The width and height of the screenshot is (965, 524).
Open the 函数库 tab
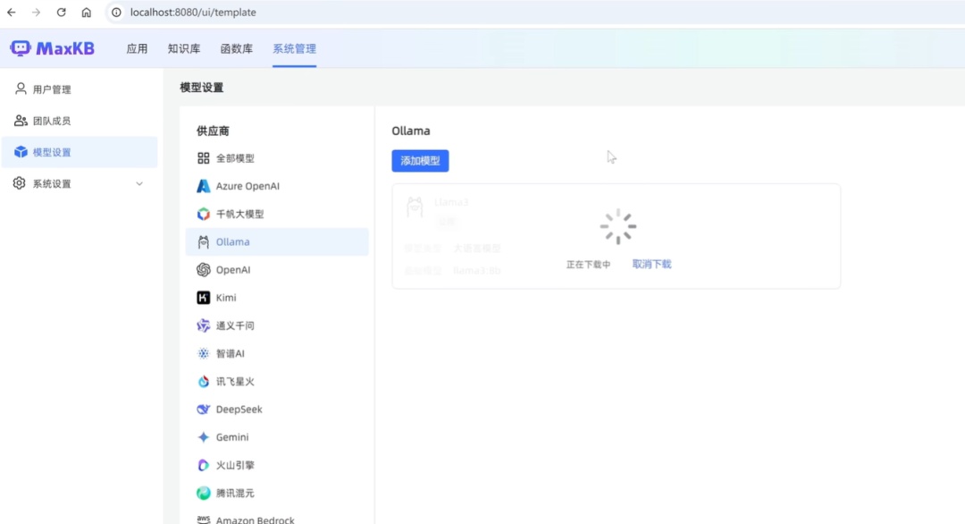point(237,49)
